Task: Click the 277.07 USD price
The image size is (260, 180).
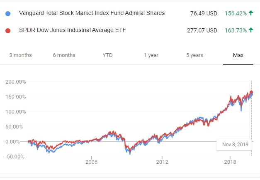Action: (x=201, y=30)
